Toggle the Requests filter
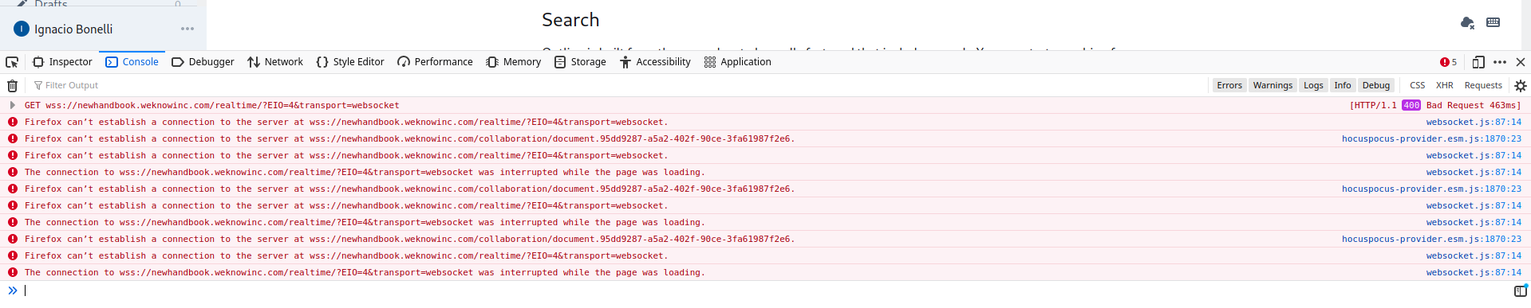The width and height of the screenshot is (1531, 308). pyautogui.click(x=1483, y=85)
